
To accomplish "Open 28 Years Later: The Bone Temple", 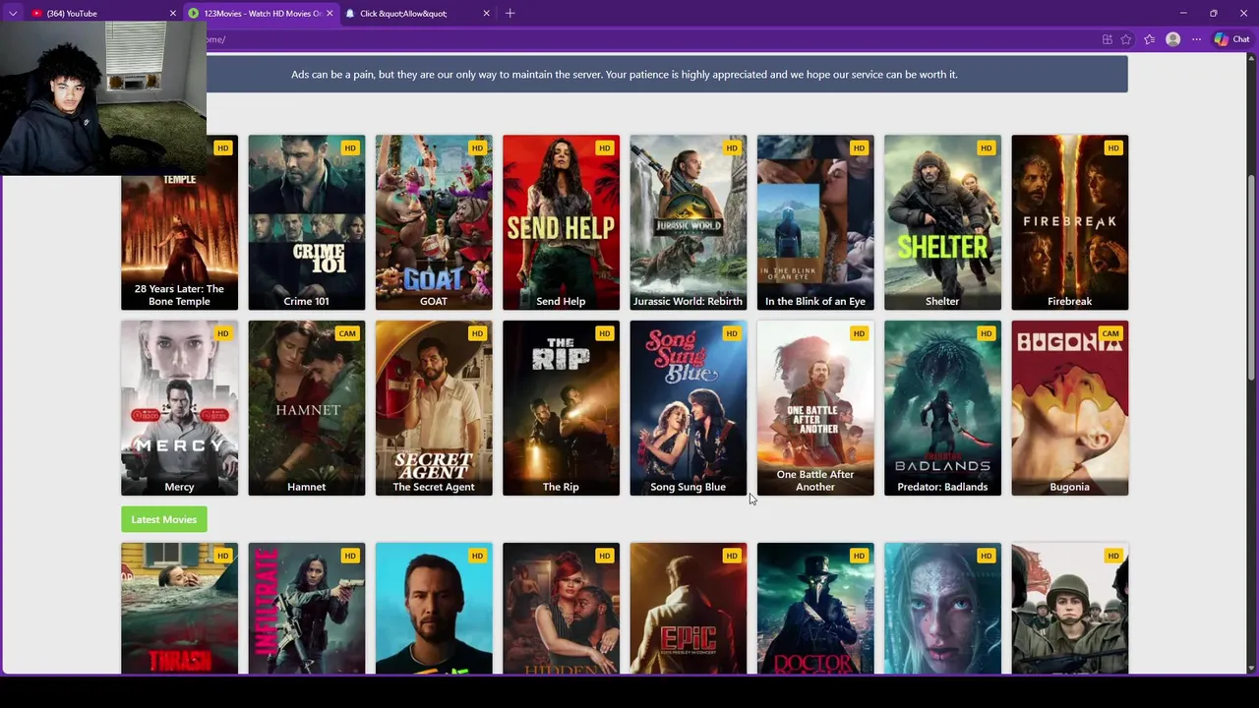I will click(179, 222).
